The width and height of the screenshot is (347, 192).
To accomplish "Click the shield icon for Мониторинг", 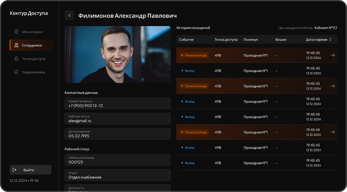I will point(16,32).
